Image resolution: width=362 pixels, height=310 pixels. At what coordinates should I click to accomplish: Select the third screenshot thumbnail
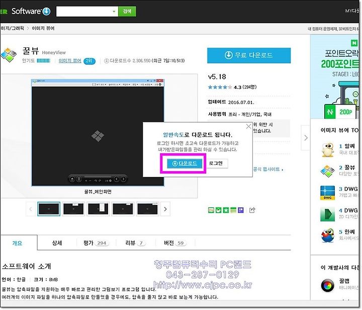point(98,209)
